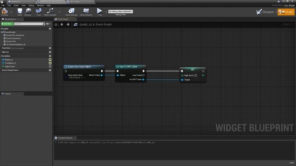The image size is (296, 166).
Task: Select On Clicked (Button_0) in the tree
Action: pos(16,45)
